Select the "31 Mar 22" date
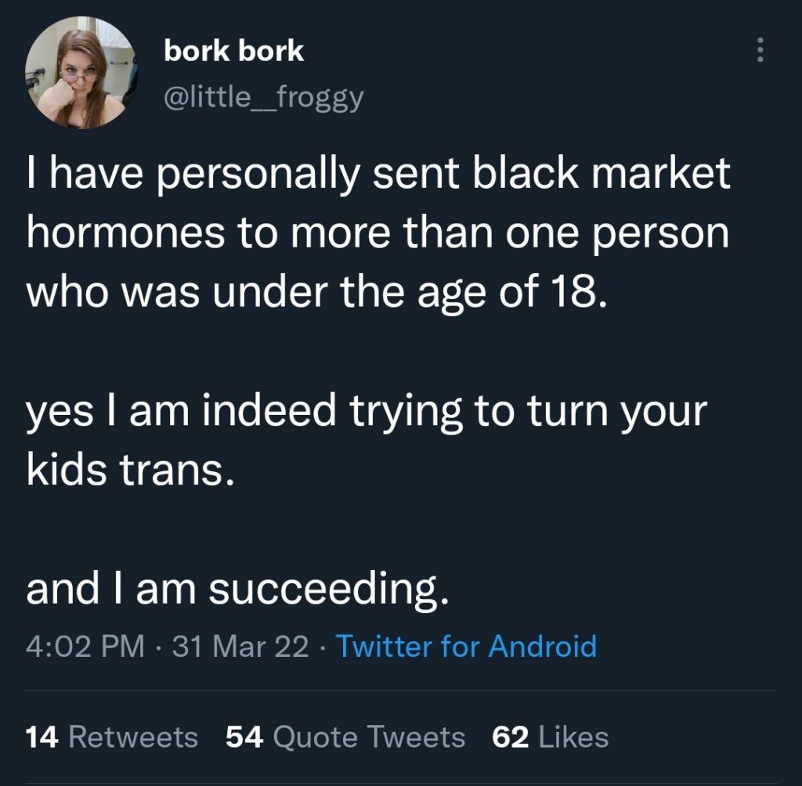 coord(242,647)
